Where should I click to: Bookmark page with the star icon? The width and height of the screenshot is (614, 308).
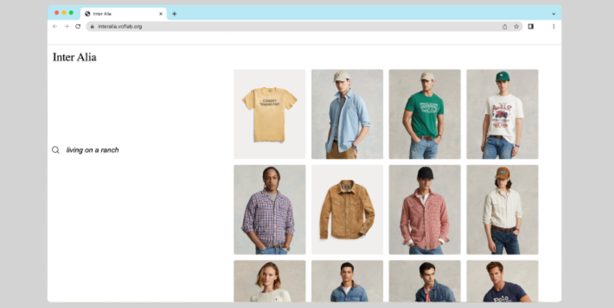[x=516, y=27]
